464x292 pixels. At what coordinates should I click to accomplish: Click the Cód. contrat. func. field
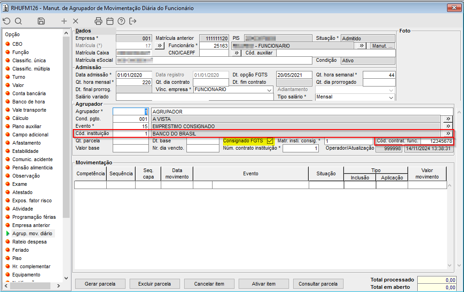pyautogui.click(x=437, y=141)
